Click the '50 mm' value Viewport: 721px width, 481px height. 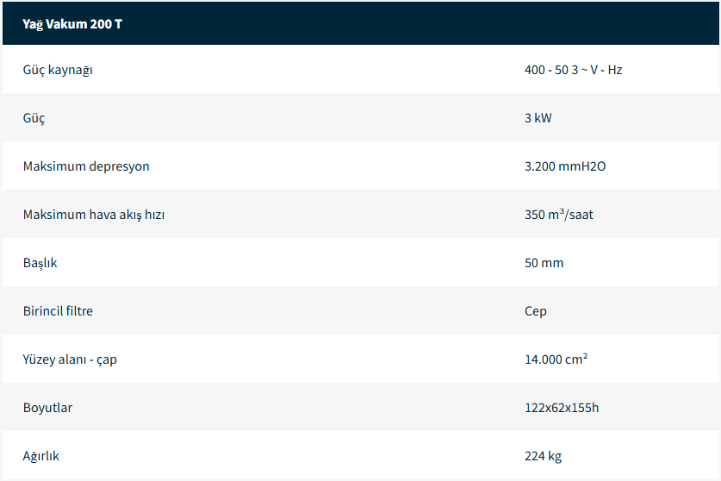(544, 263)
